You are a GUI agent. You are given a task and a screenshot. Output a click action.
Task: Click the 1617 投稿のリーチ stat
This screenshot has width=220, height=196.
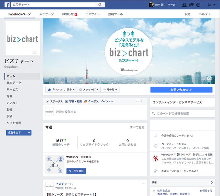61,142
